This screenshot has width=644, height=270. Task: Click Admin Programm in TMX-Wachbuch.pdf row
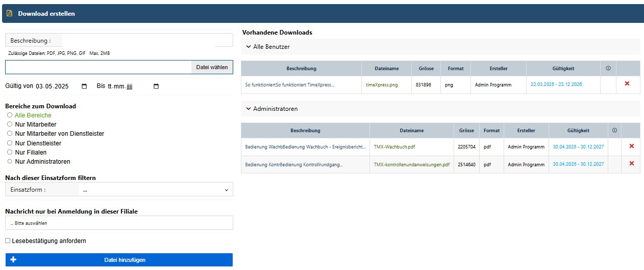tap(526, 146)
